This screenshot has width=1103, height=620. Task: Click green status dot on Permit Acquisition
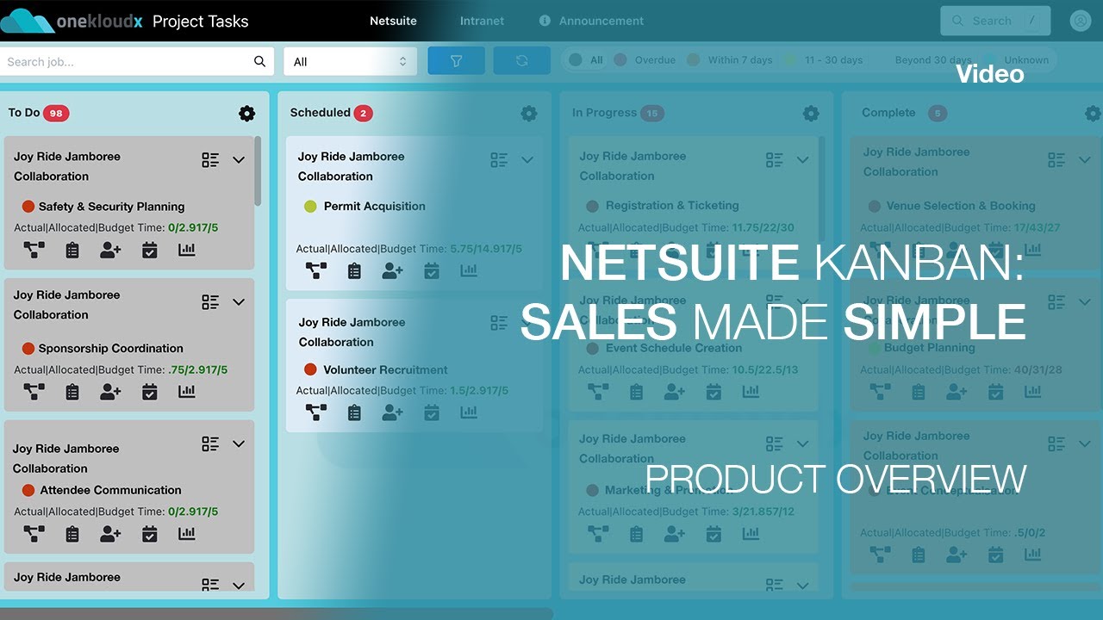tap(310, 207)
